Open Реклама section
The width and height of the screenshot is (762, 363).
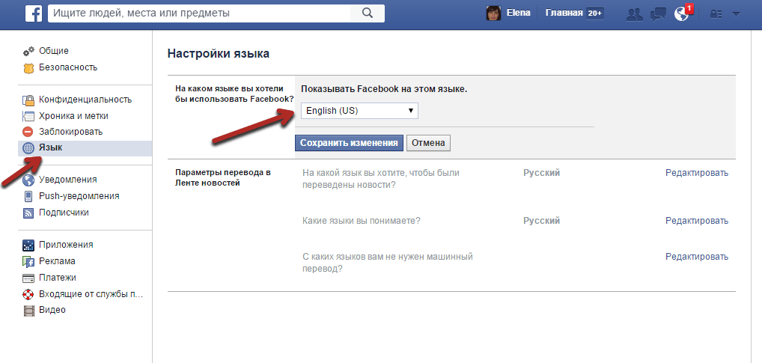pos(58,261)
